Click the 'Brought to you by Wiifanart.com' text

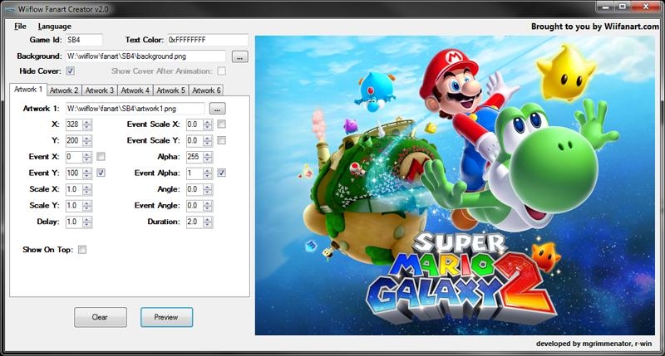(x=595, y=27)
